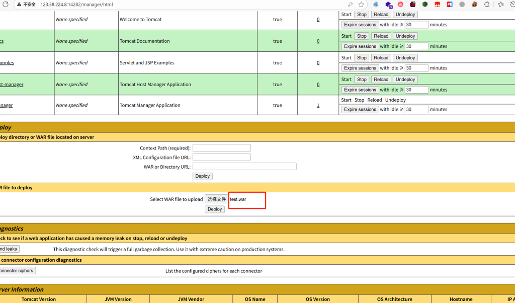Click the Find leaks diagnostic button
Image resolution: width=515 pixels, height=303 pixels.
[x=9, y=249]
